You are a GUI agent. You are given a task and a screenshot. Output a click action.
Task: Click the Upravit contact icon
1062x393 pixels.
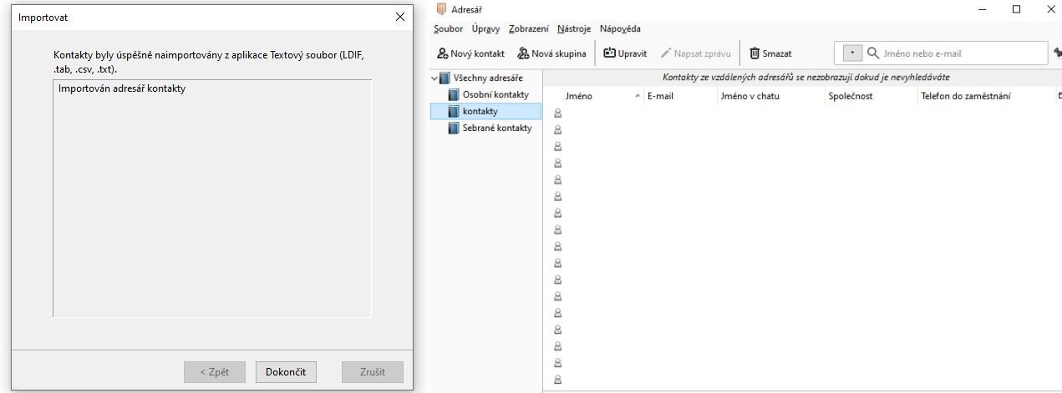click(x=609, y=53)
